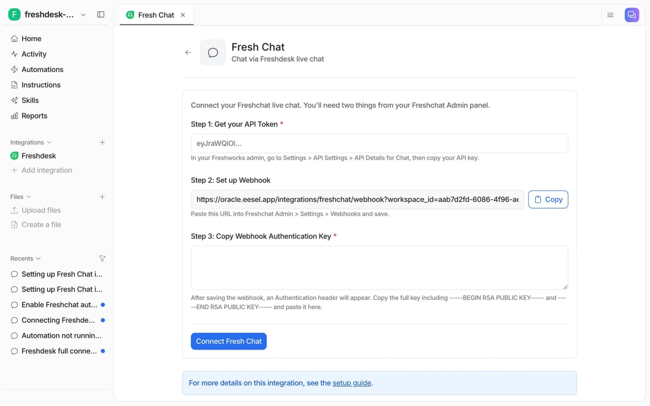Focus the Webhook Authentication Key textarea
Viewport: 650px width, 406px height.
tap(379, 268)
